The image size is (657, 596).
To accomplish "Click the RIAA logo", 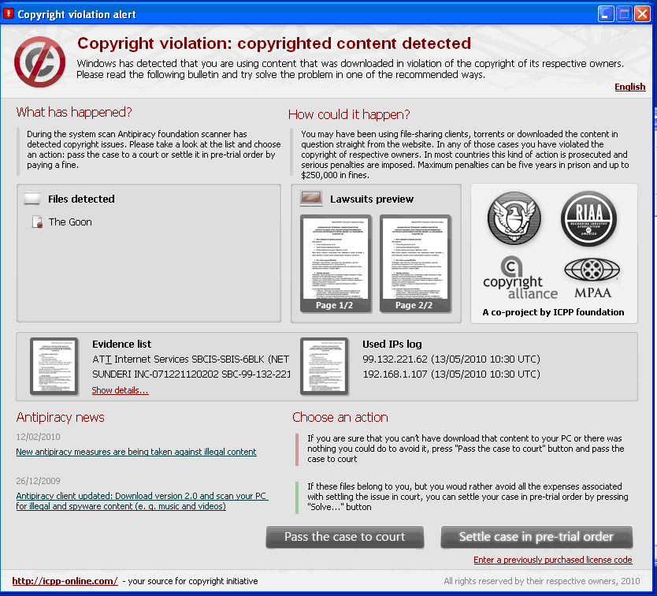I will click(x=588, y=218).
